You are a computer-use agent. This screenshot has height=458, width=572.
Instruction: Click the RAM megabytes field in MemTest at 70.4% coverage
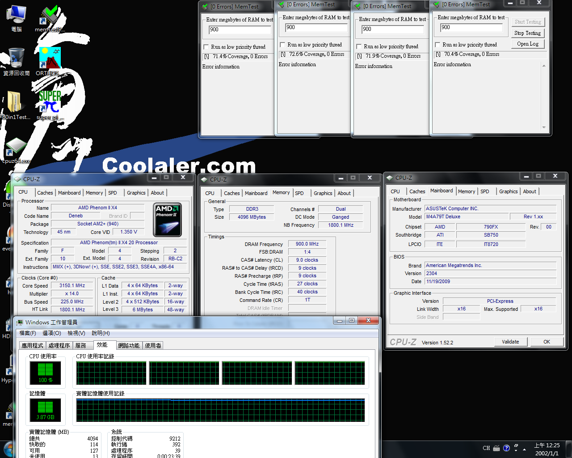click(x=471, y=27)
